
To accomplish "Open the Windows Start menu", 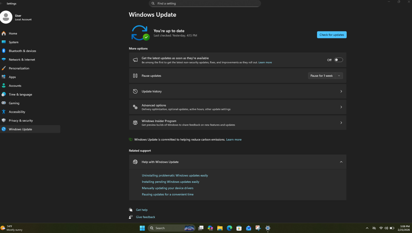I will point(142,228).
